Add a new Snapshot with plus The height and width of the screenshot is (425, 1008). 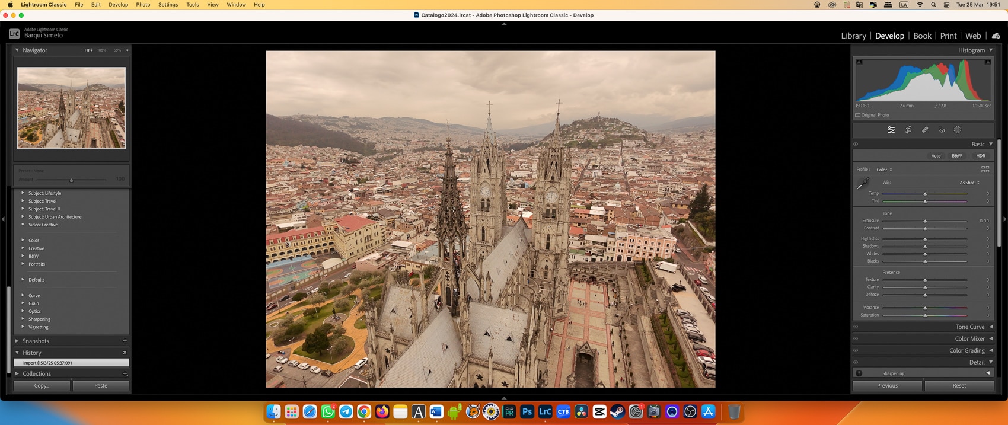point(125,341)
